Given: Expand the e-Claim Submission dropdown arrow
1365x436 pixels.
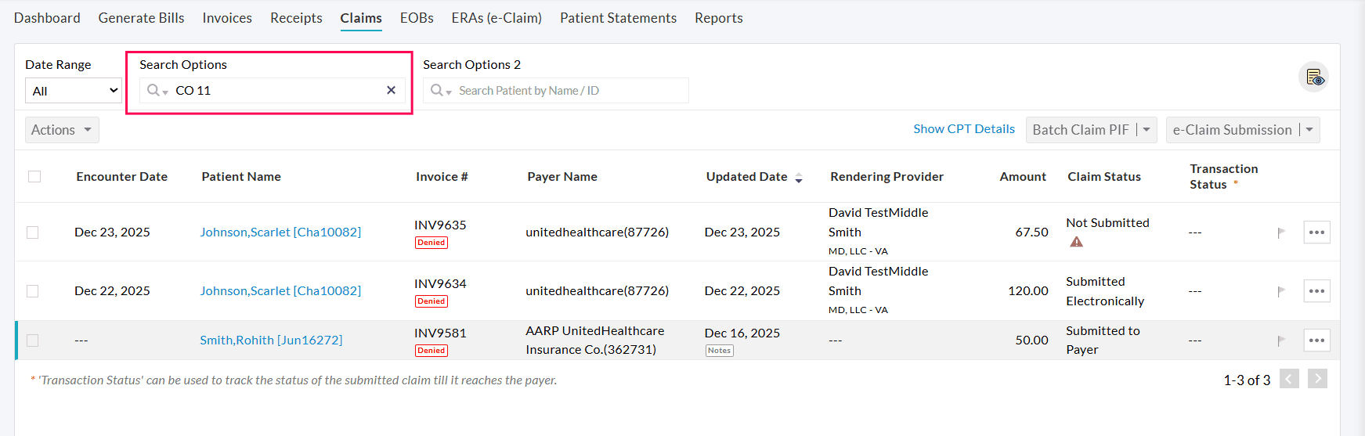Looking at the screenshot, I should pyautogui.click(x=1309, y=130).
